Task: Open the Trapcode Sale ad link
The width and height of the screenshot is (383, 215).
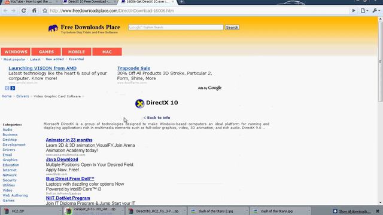Action: click(x=133, y=68)
